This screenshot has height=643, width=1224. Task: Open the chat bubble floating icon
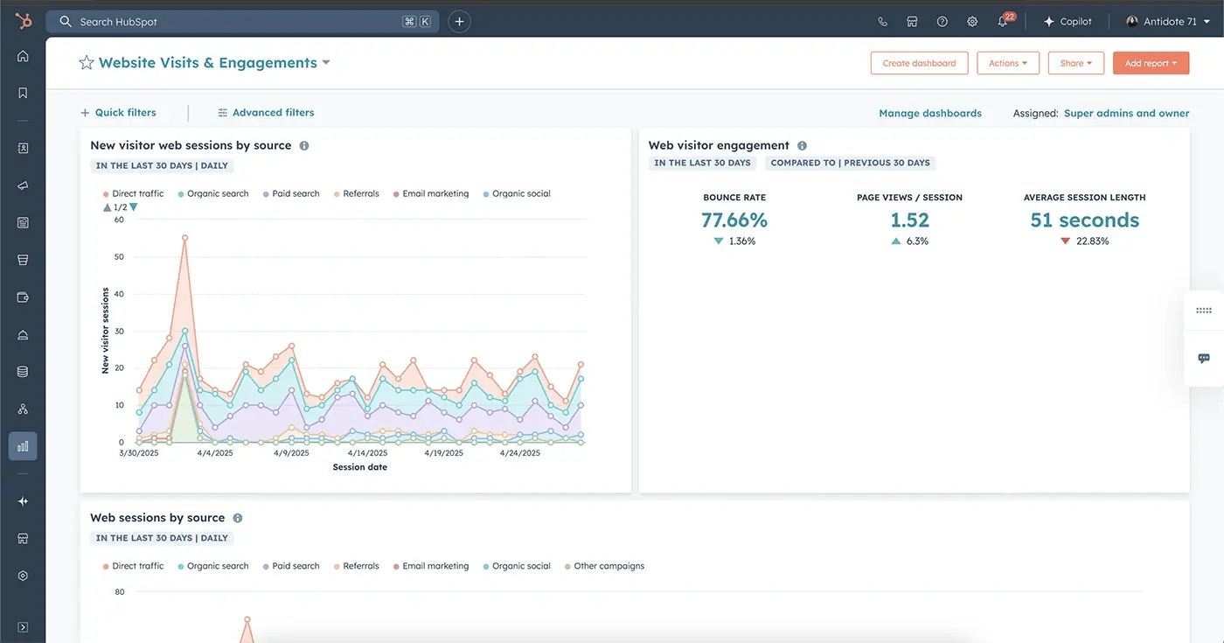[1204, 359]
